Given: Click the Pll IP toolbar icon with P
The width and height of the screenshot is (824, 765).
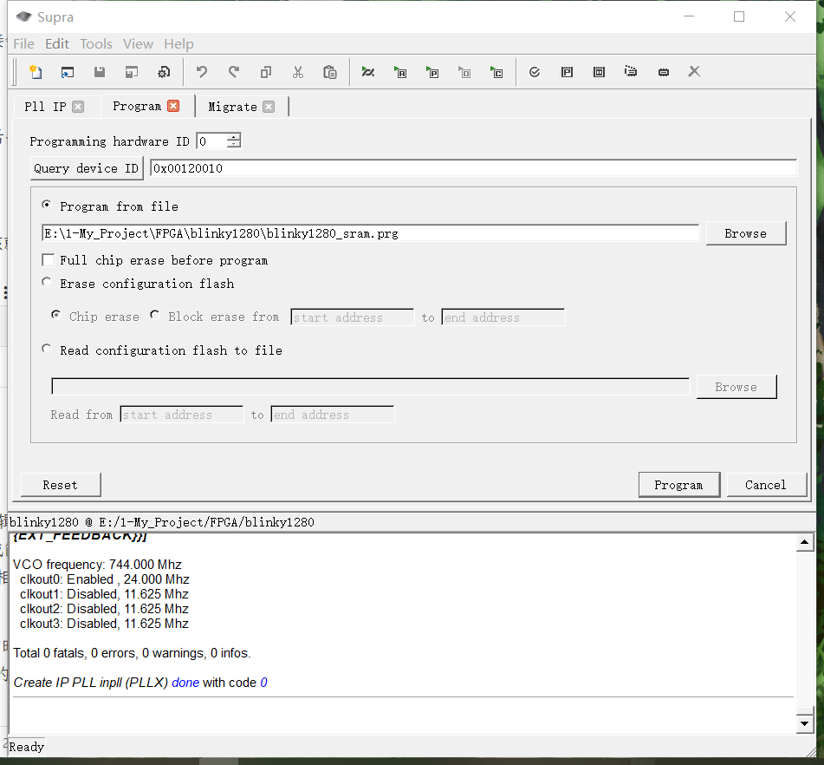Looking at the screenshot, I should 567,72.
